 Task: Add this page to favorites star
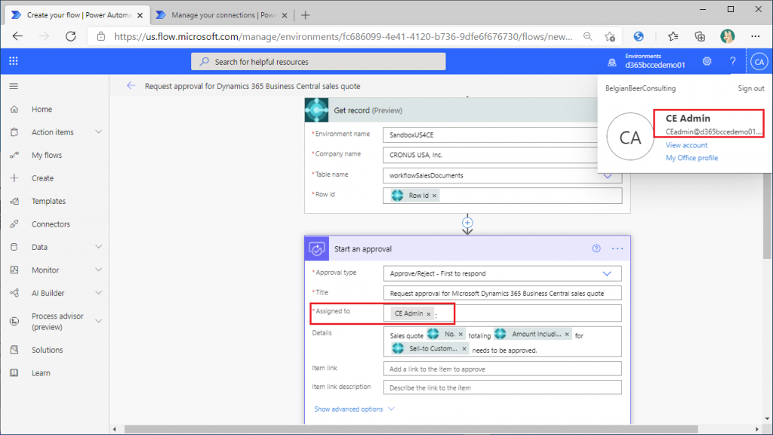click(x=610, y=36)
